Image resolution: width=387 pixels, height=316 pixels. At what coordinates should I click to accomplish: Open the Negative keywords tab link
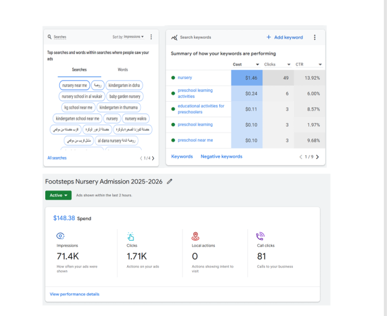click(x=221, y=156)
